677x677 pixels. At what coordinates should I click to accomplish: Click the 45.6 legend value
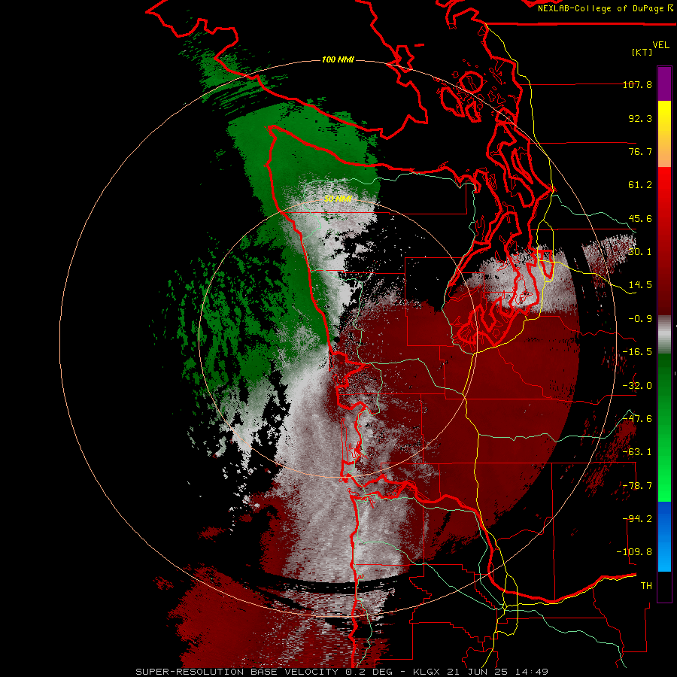640,218
